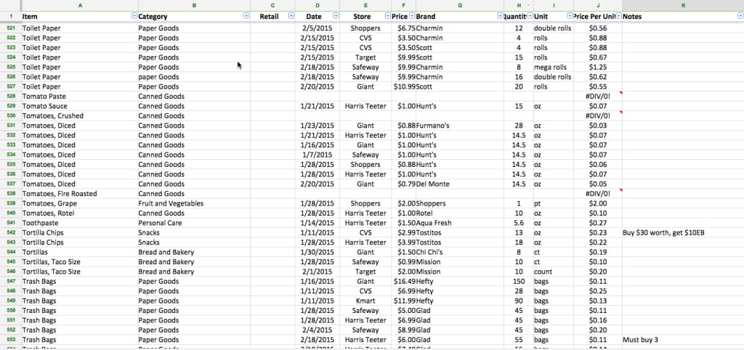Click the 'Buy $30 worth, get $10EB' note

click(x=683, y=232)
